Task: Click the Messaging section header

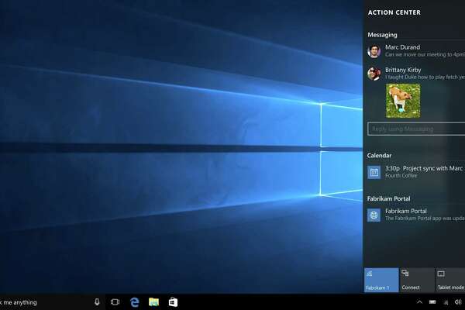Action: (x=382, y=35)
